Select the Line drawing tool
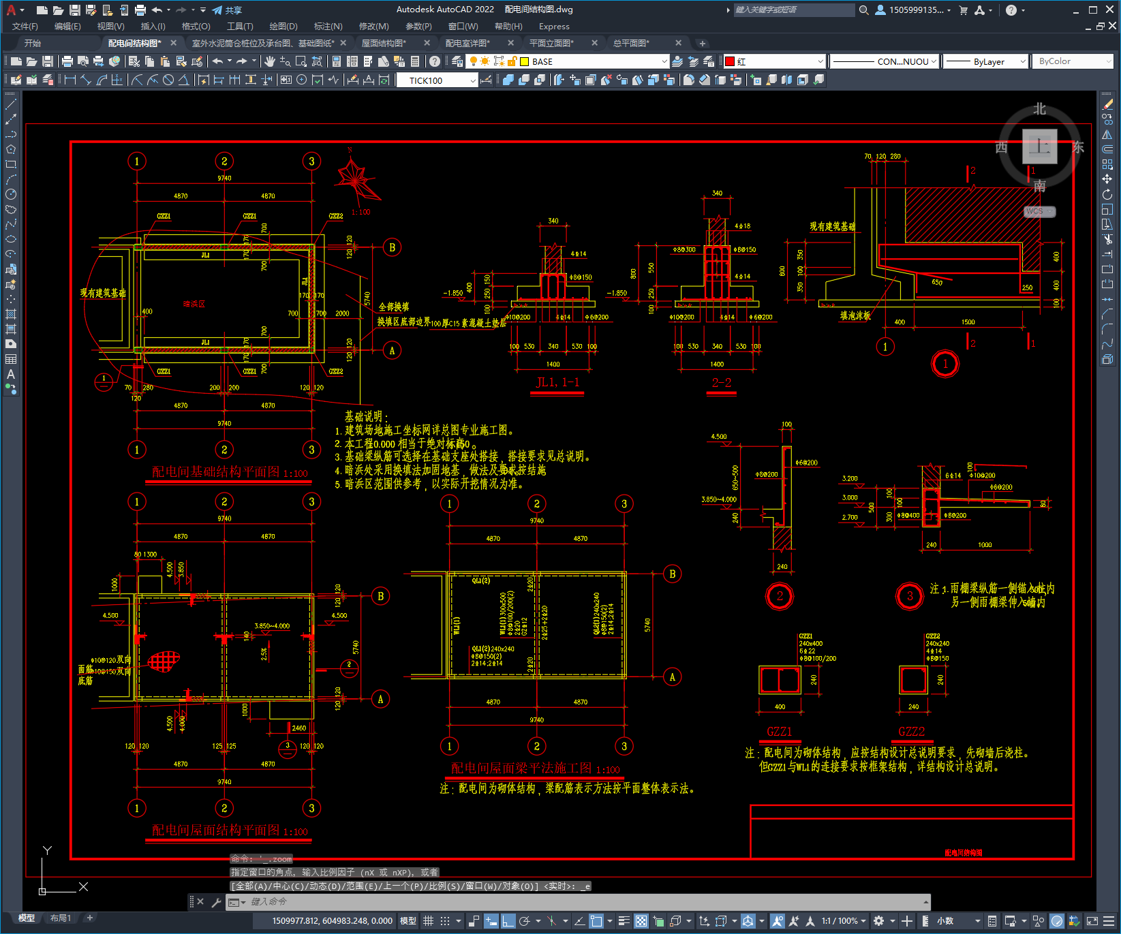1121x934 pixels. (x=11, y=104)
